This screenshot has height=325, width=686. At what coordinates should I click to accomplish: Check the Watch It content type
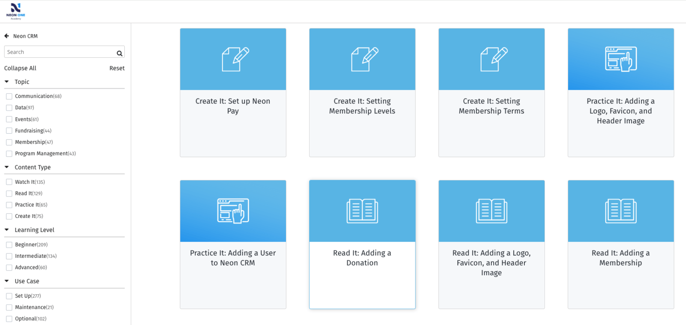pos(9,182)
